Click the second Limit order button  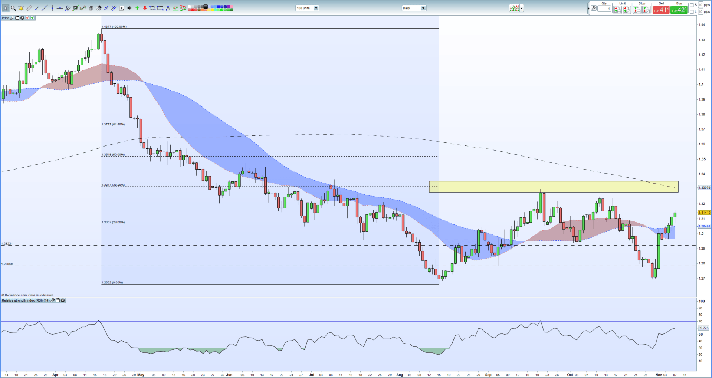627,10
